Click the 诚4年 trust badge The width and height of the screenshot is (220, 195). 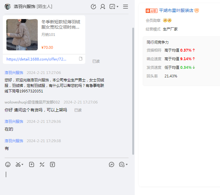pos(152,11)
